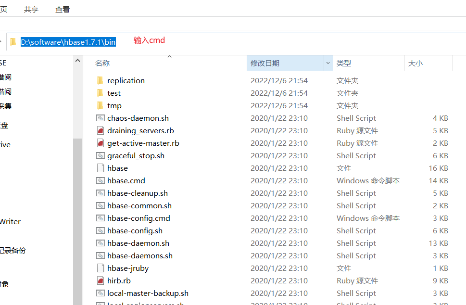Click the draining_servers.rb Ruby file icon
The image size is (466, 305).
[x=101, y=130]
